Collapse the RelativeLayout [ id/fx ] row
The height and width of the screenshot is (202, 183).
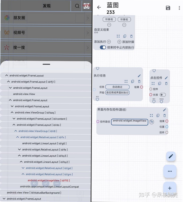point(17,137)
